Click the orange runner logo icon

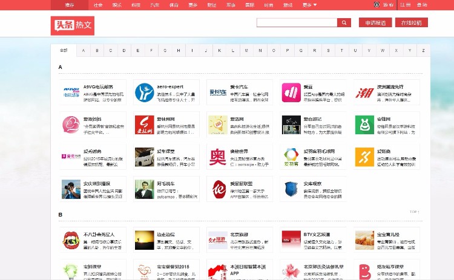(364, 157)
